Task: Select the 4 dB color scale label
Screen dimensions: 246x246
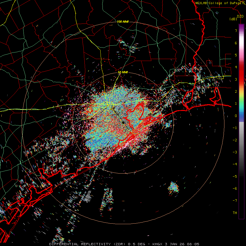Action: click(236, 67)
